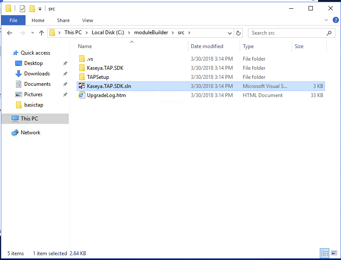Open Quick access in navigation pane

pyautogui.click(x=35, y=53)
